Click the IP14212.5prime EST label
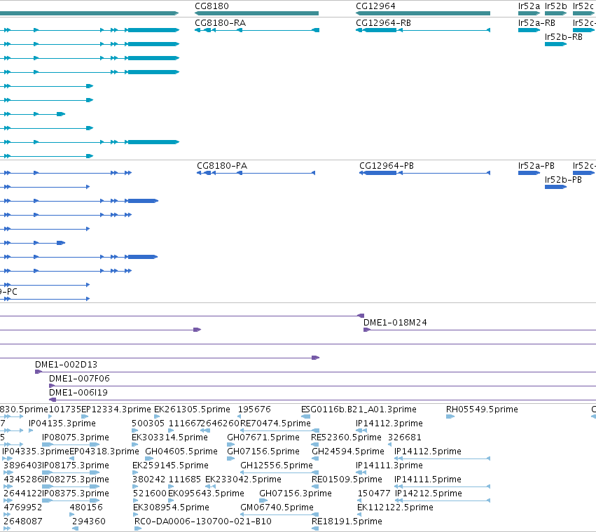596x532 pixels. click(429, 493)
